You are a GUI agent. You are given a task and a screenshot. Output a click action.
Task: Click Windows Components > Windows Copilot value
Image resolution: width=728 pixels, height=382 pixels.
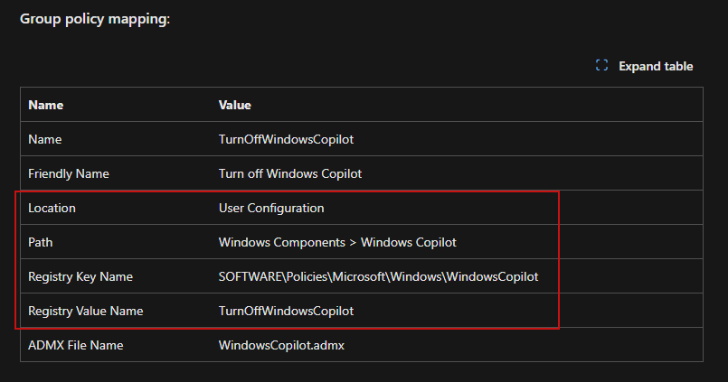339,242
